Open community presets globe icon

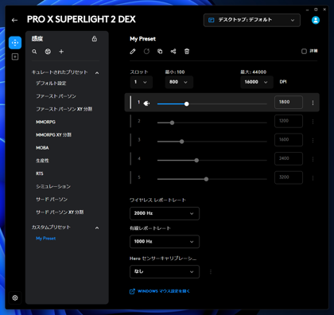[x=48, y=52]
